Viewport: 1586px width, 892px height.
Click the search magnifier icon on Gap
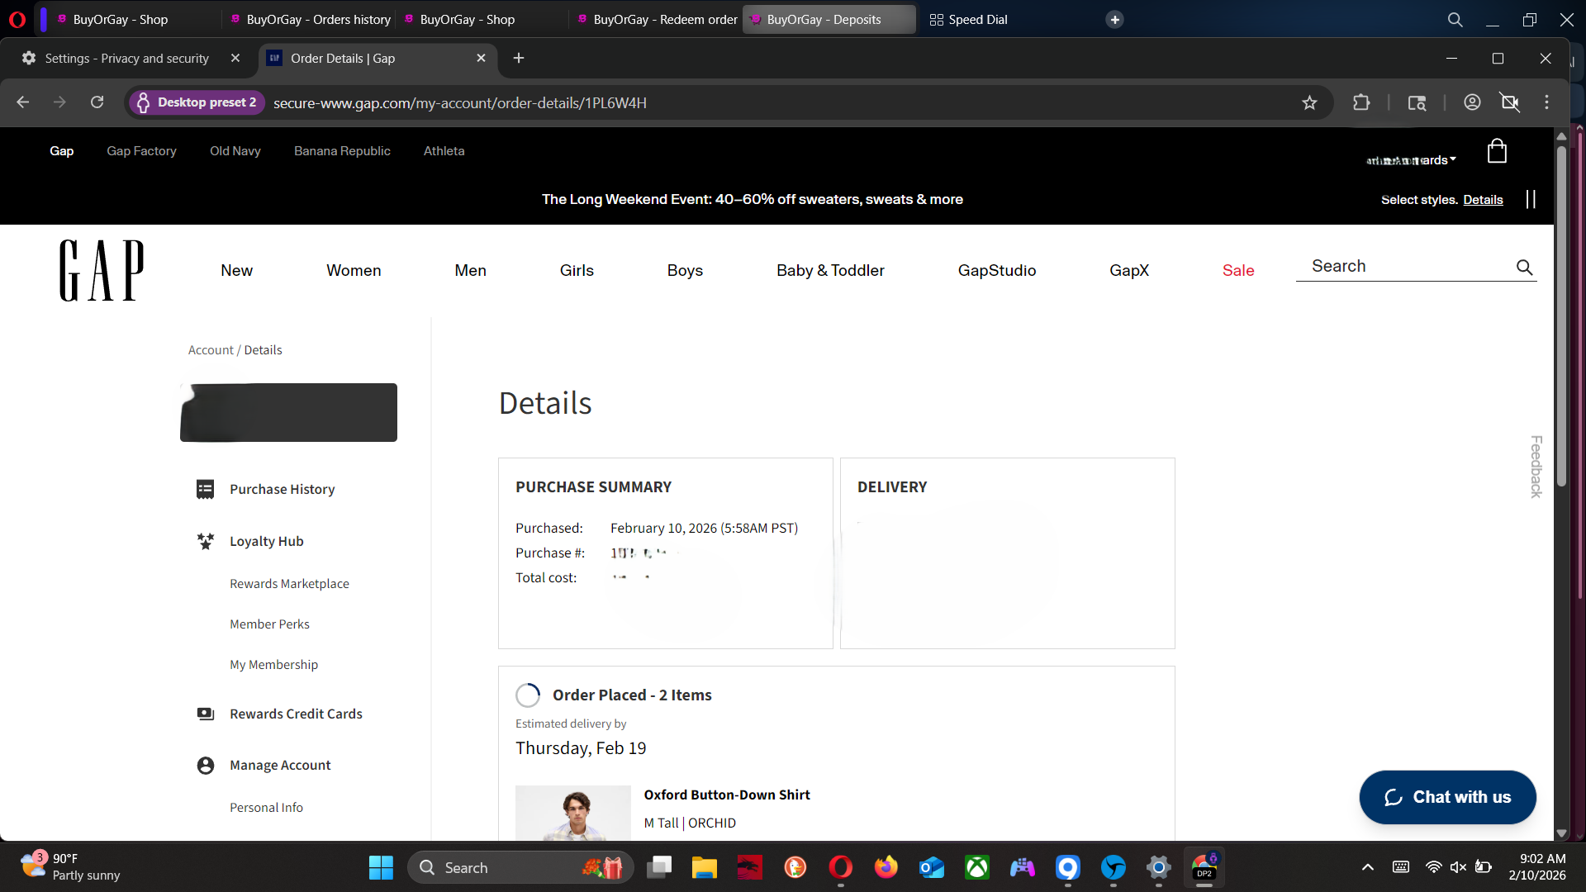[1524, 267]
